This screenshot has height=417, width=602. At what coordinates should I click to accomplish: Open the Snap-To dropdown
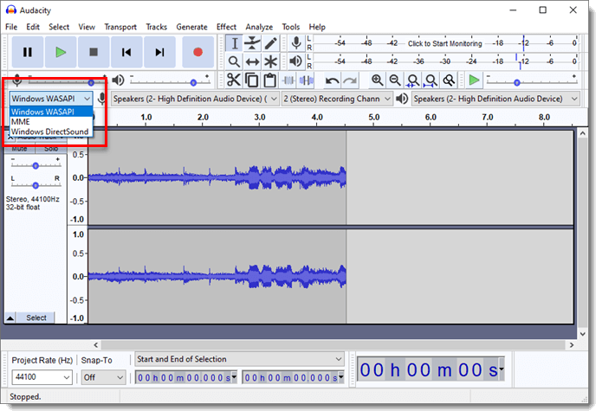click(x=103, y=377)
